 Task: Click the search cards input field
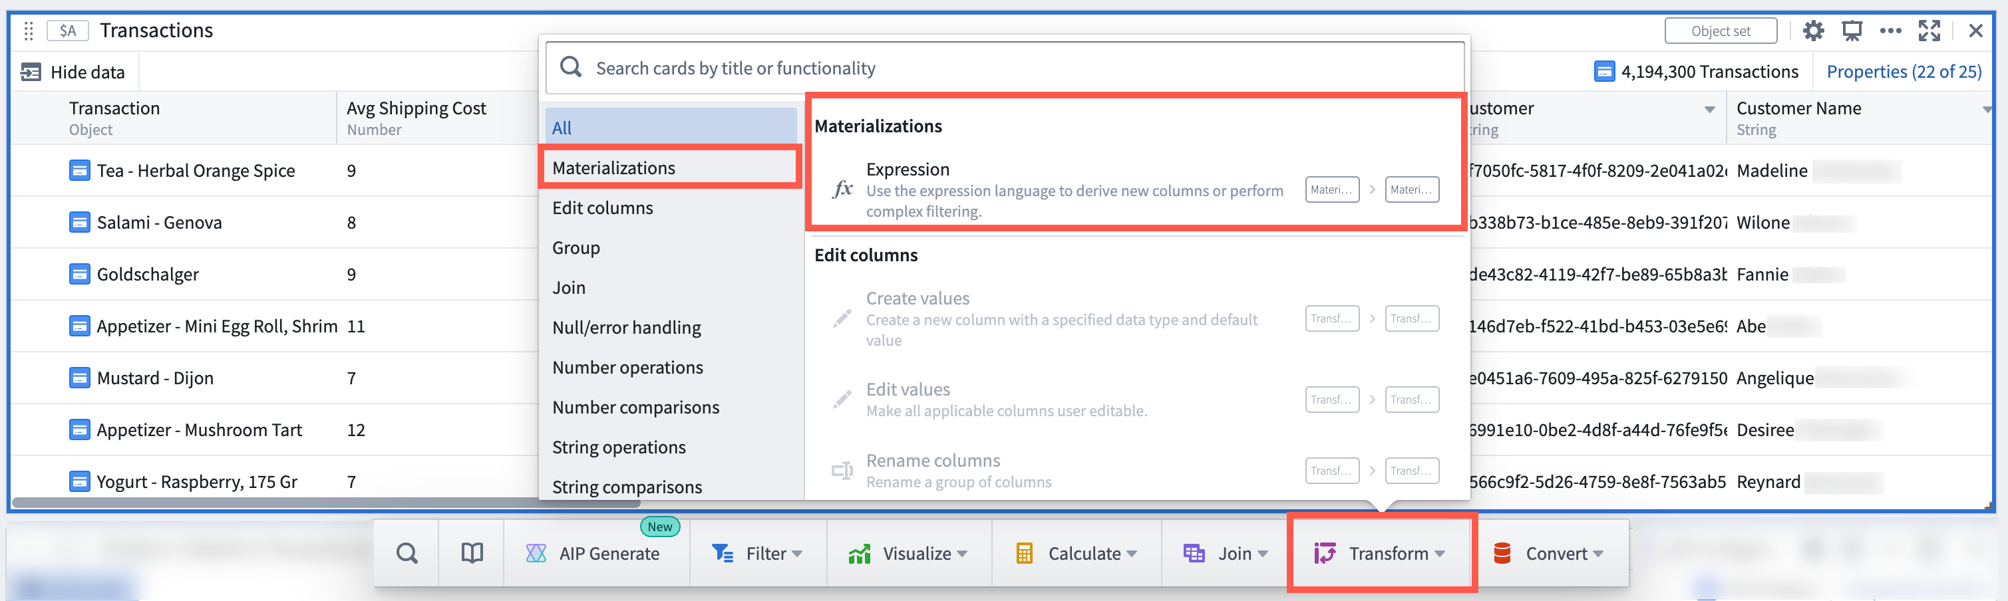click(x=1004, y=68)
